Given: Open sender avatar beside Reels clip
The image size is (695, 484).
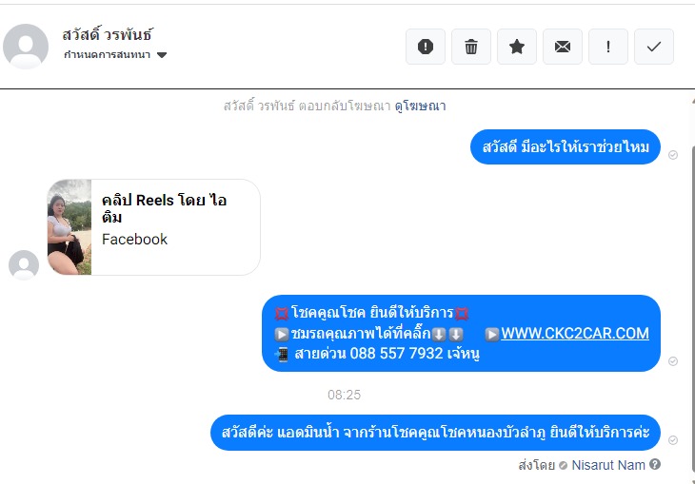Looking at the screenshot, I should [24, 264].
